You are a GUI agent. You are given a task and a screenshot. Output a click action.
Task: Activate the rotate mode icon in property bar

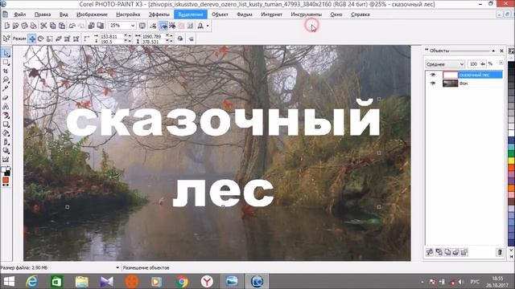(41, 39)
